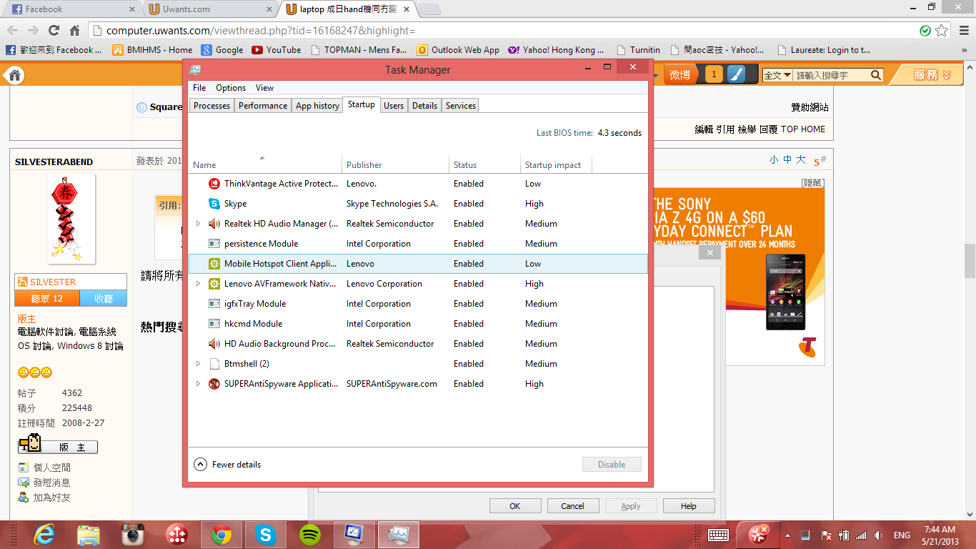
Task: Switch to the Services tab
Action: coord(461,106)
